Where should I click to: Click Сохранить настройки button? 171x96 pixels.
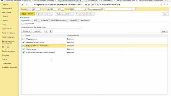[85, 14]
